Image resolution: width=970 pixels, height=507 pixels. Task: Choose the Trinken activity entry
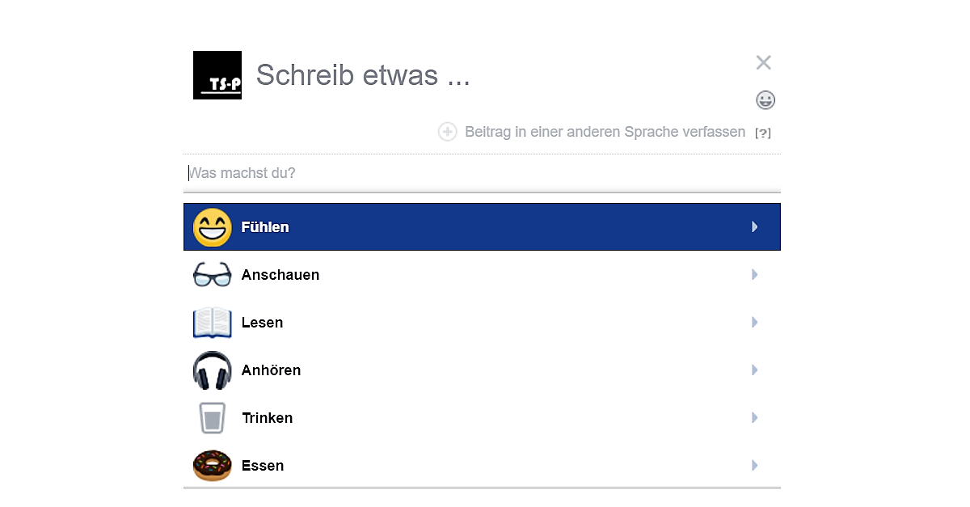coord(267,418)
